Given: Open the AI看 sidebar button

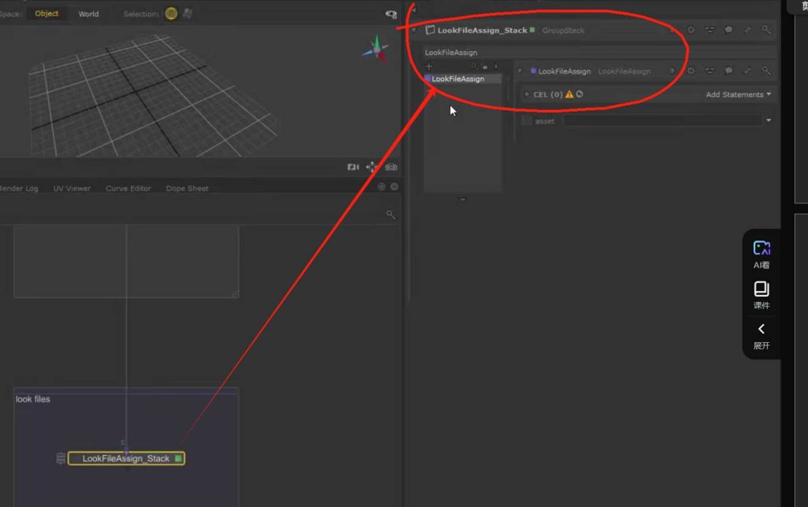Looking at the screenshot, I should pyautogui.click(x=761, y=254).
